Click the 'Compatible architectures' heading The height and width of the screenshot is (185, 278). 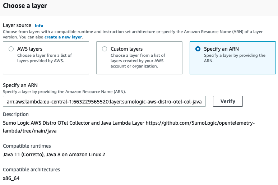(x=31, y=170)
